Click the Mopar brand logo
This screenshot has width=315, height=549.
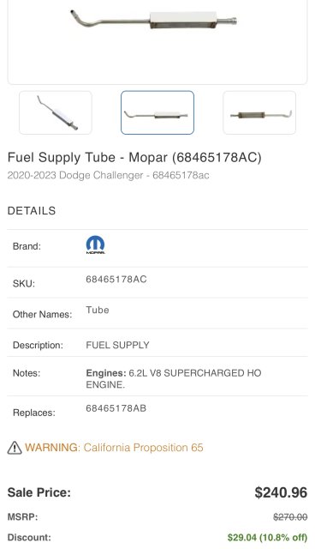pyautogui.click(x=95, y=245)
